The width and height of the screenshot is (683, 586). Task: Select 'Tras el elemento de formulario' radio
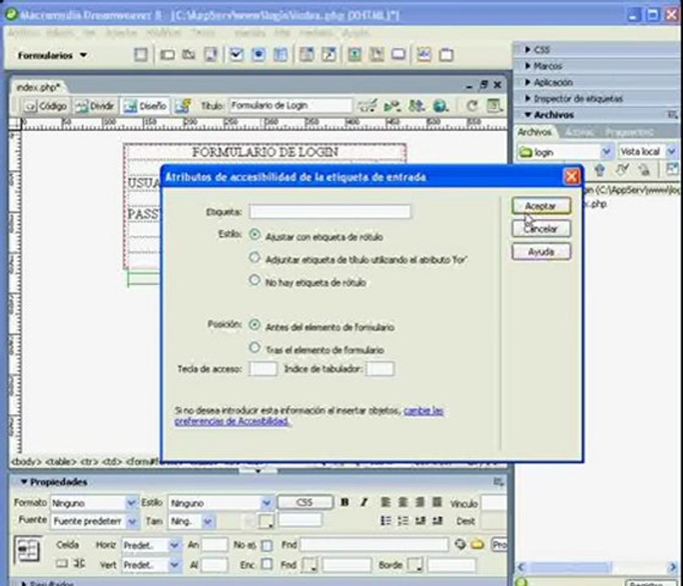pyautogui.click(x=254, y=348)
